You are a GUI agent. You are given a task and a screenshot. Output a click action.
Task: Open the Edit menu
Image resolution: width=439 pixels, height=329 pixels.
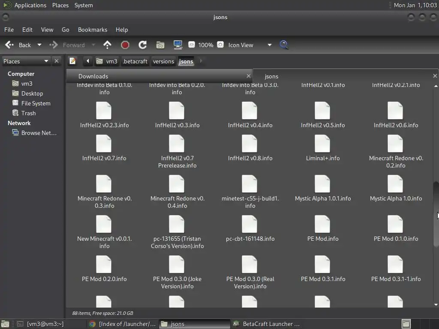coord(27,30)
